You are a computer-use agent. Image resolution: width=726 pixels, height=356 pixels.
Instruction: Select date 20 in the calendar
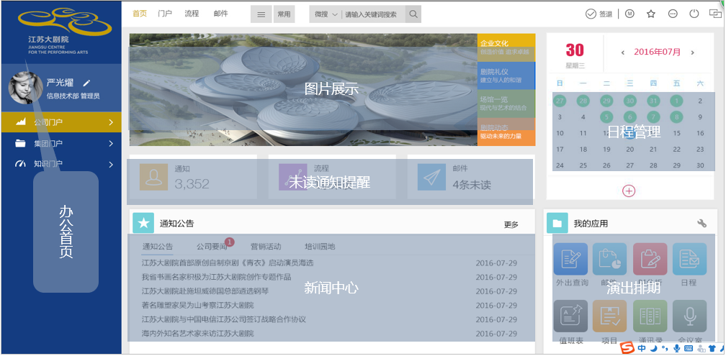point(629,150)
